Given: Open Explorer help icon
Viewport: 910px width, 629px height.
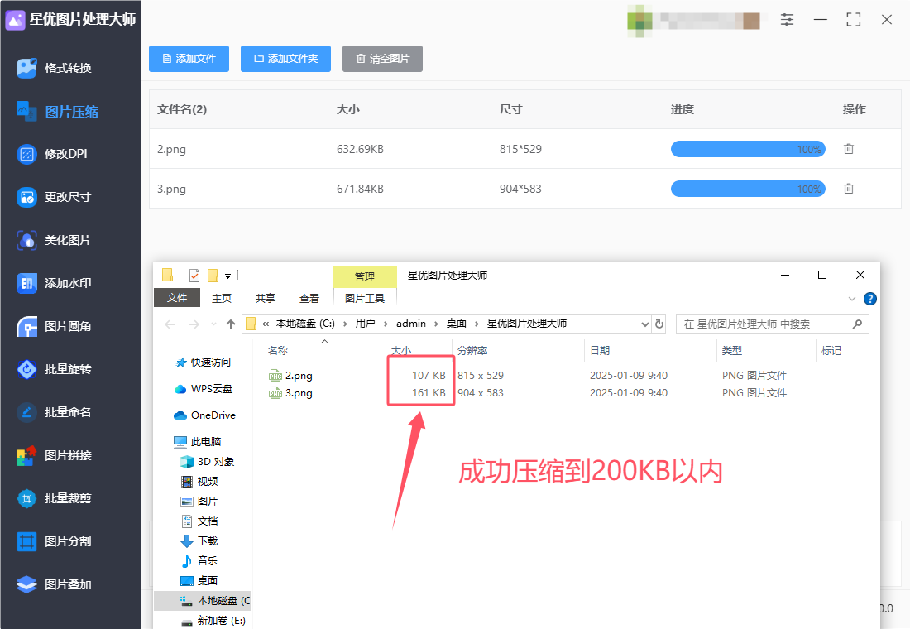Looking at the screenshot, I should click(870, 299).
